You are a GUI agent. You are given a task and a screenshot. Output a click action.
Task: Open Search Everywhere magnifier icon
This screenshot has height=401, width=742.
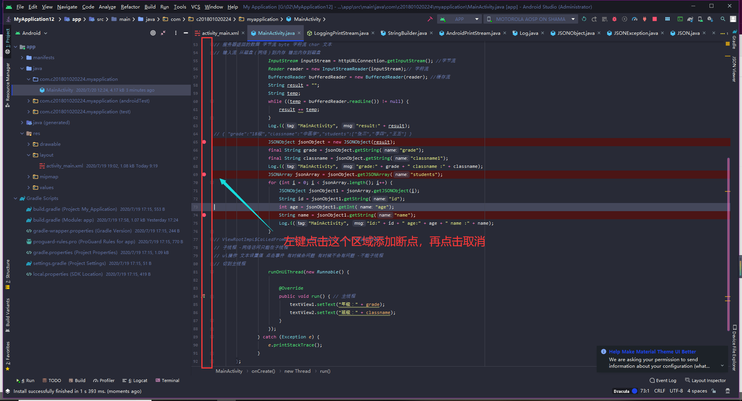tap(722, 19)
